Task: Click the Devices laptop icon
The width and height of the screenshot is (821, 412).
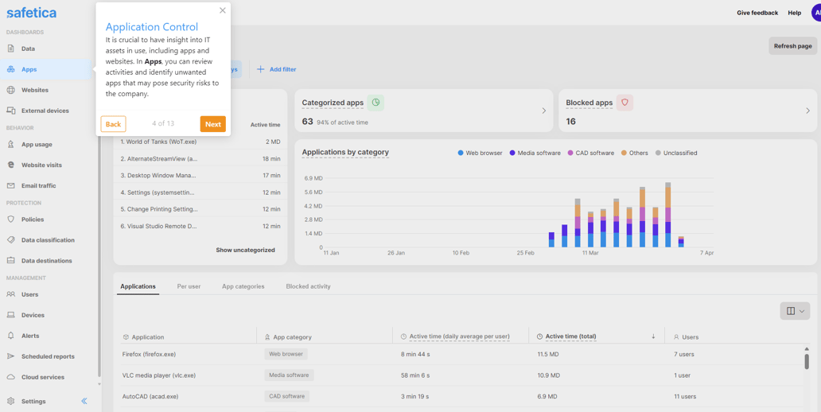Action: [x=10, y=315]
